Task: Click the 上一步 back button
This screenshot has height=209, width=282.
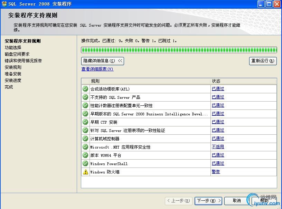Action: pos(179,201)
